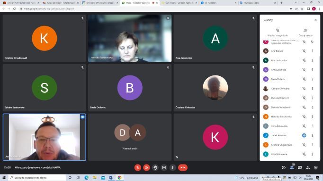Screen dimensions: 323x181
Task: Open Mail app from taskbar
Action: [x=103, y=178]
